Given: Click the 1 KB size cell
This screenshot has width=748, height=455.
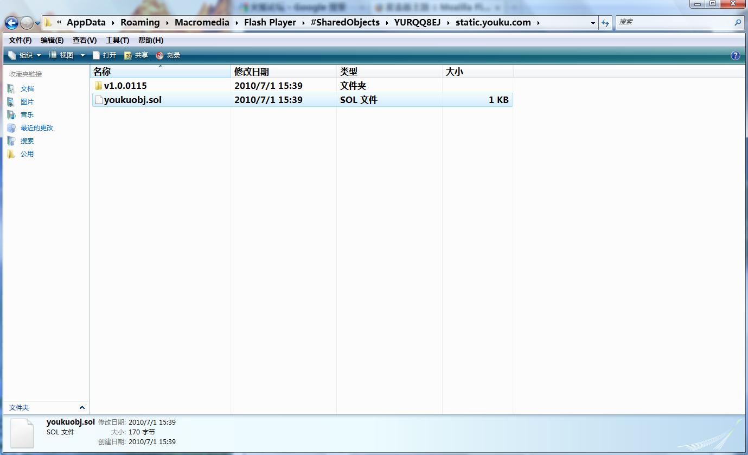Looking at the screenshot, I should 498,100.
